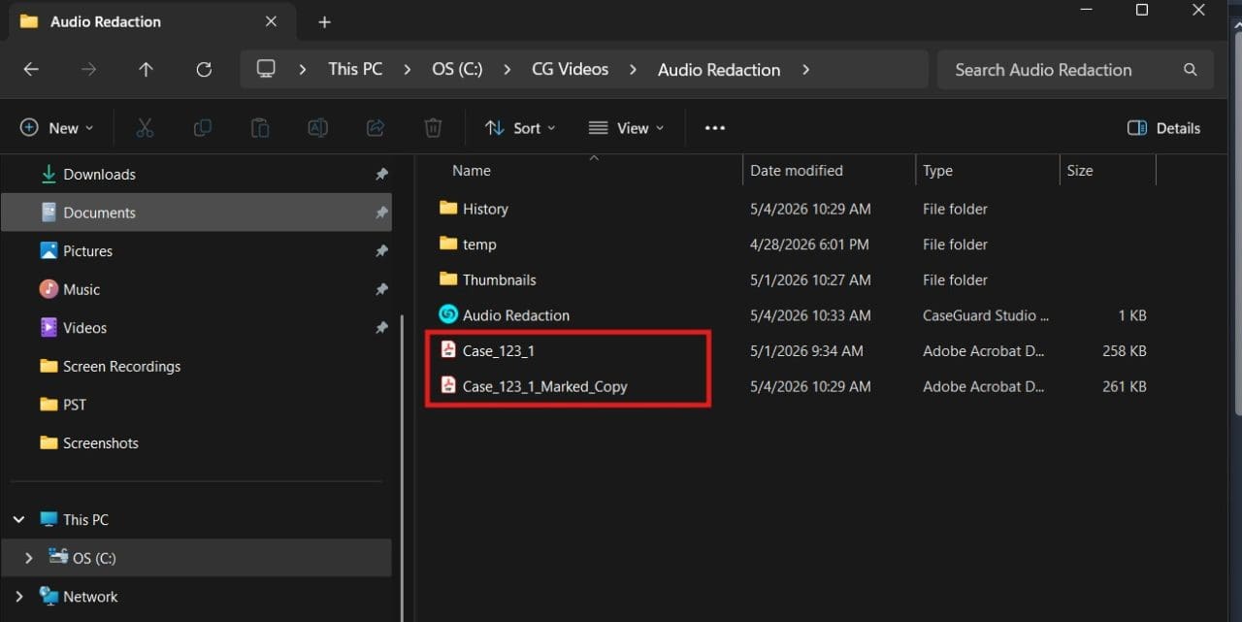Expand chevron after This PC in path

pos(408,70)
